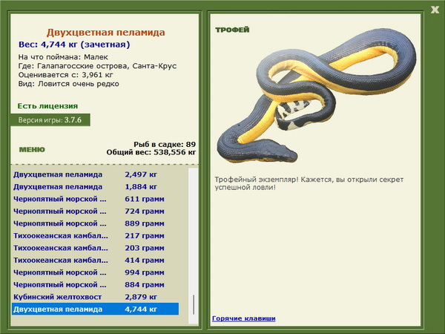445x334 pixels.
Task: Select Двухцветная пеламида 1,884 кг row
Action: click(x=96, y=187)
